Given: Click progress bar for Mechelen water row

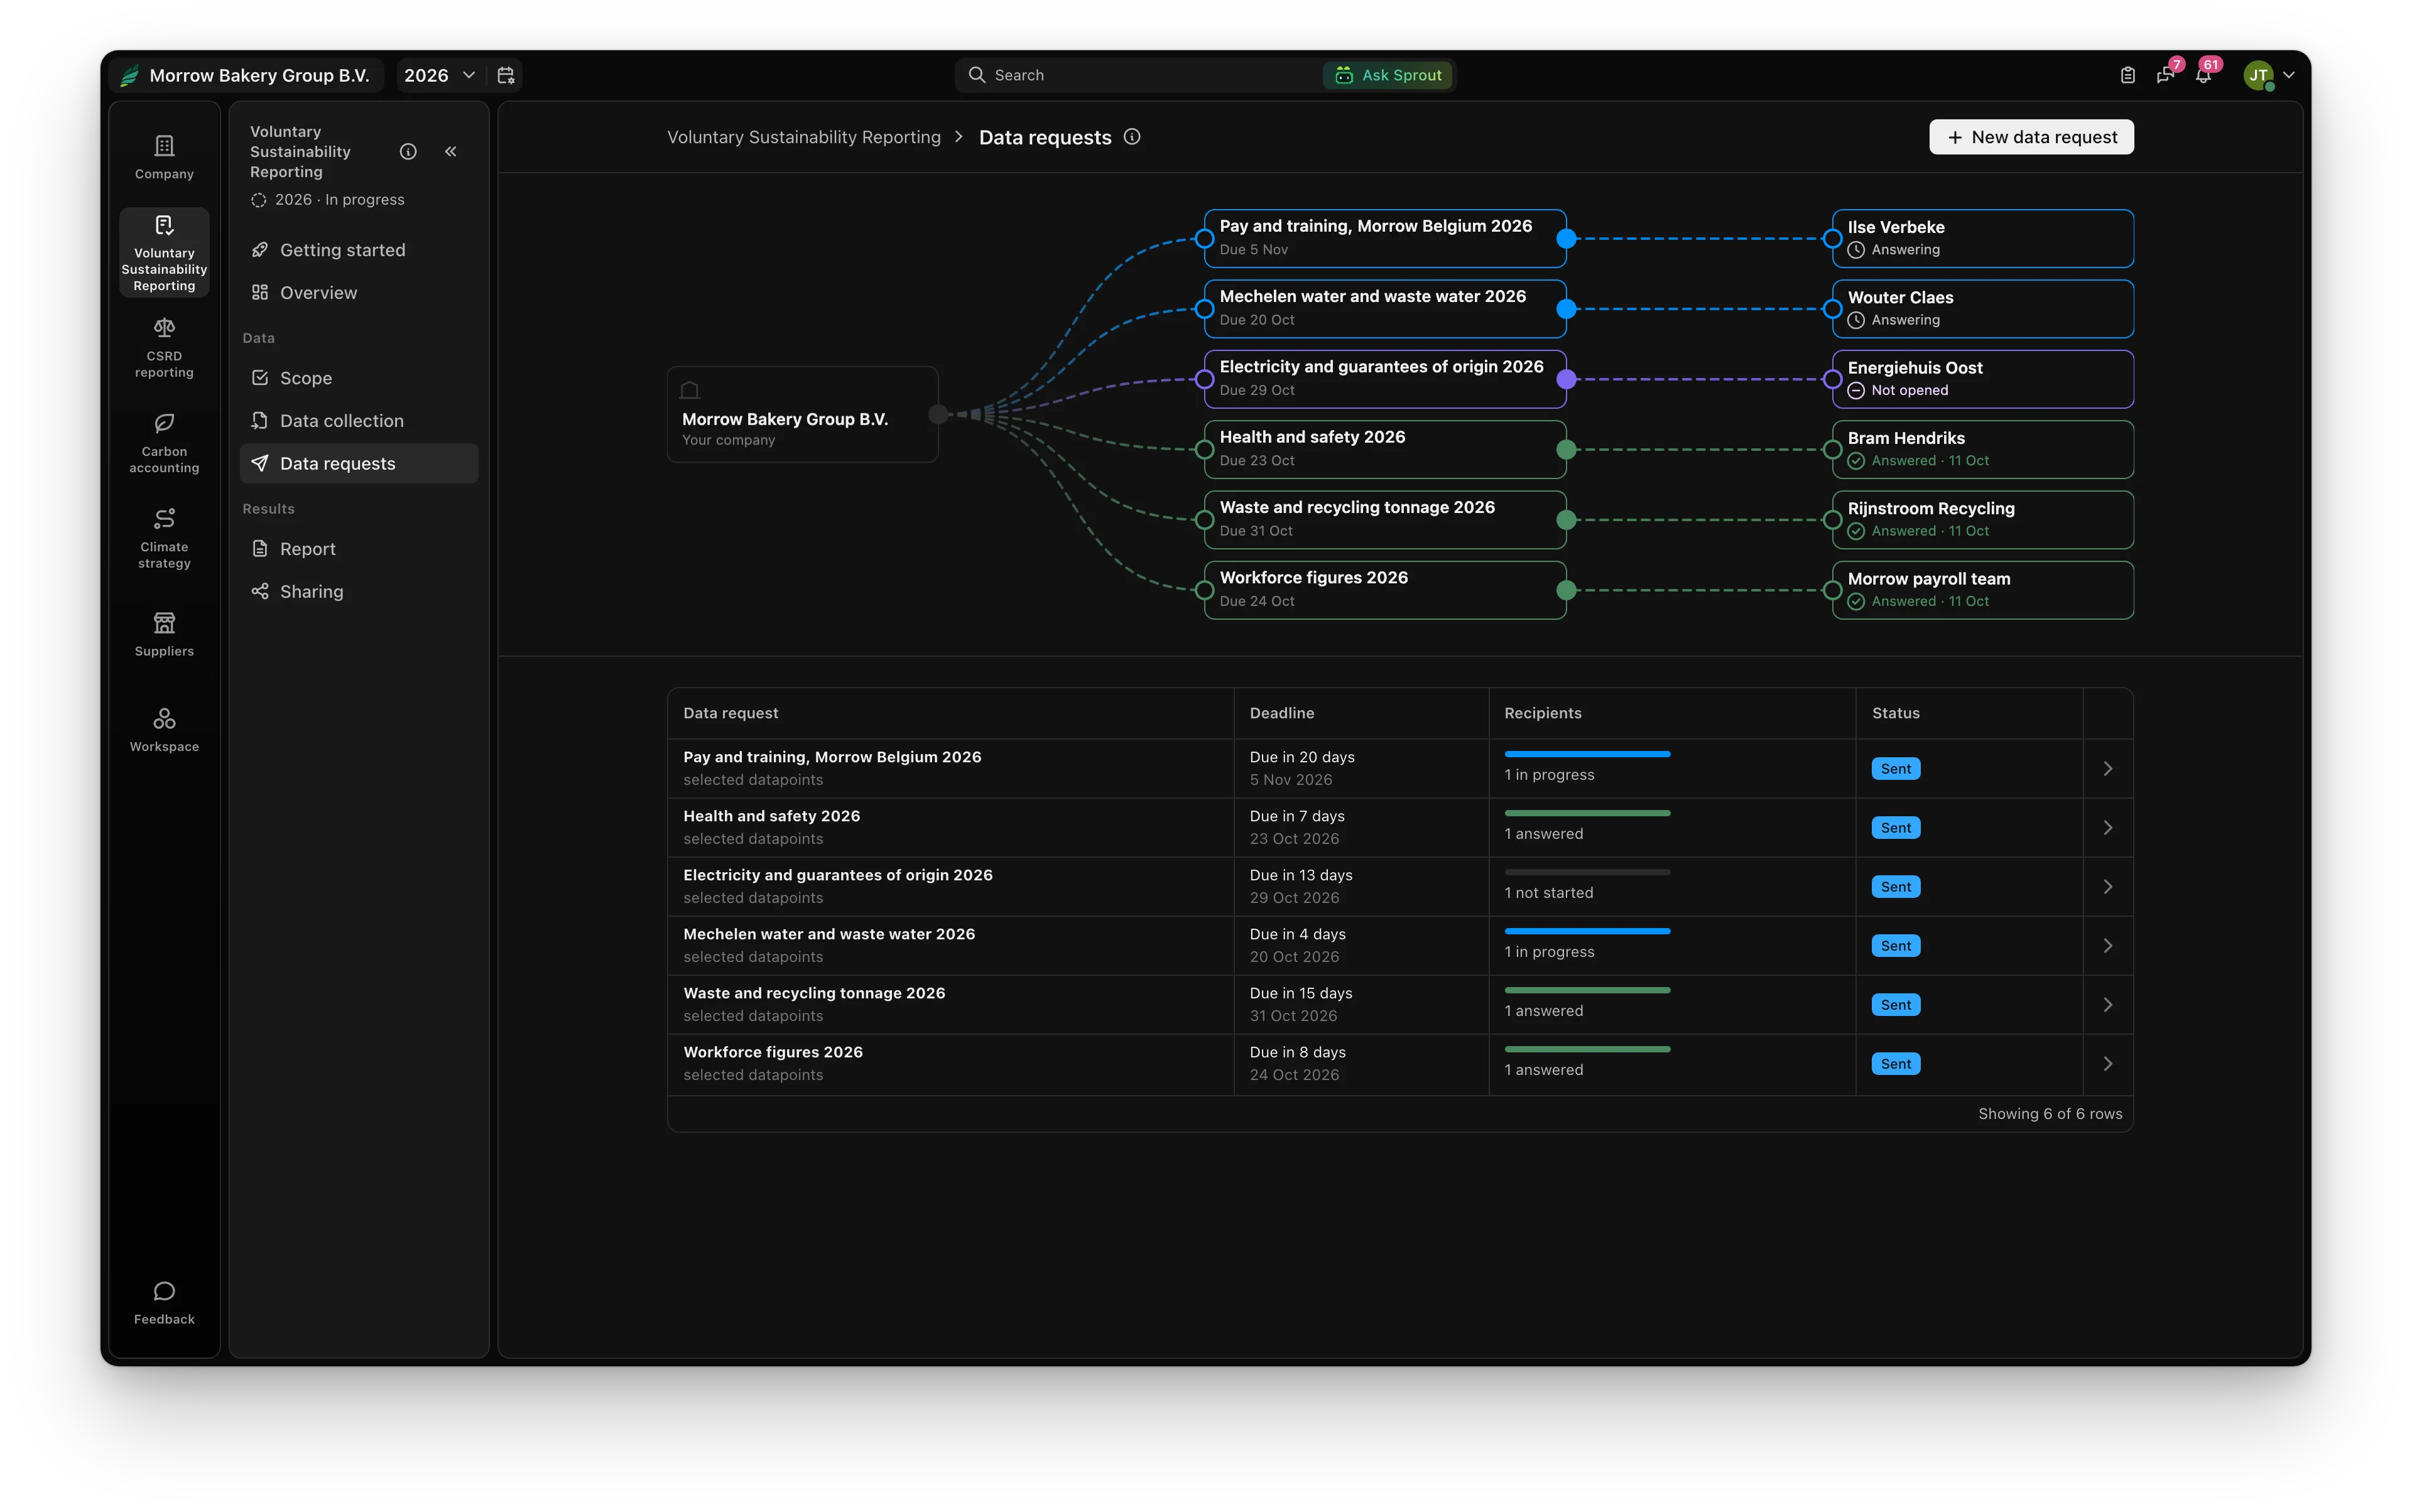Looking at the screenshot, I should coord(1587,931).
